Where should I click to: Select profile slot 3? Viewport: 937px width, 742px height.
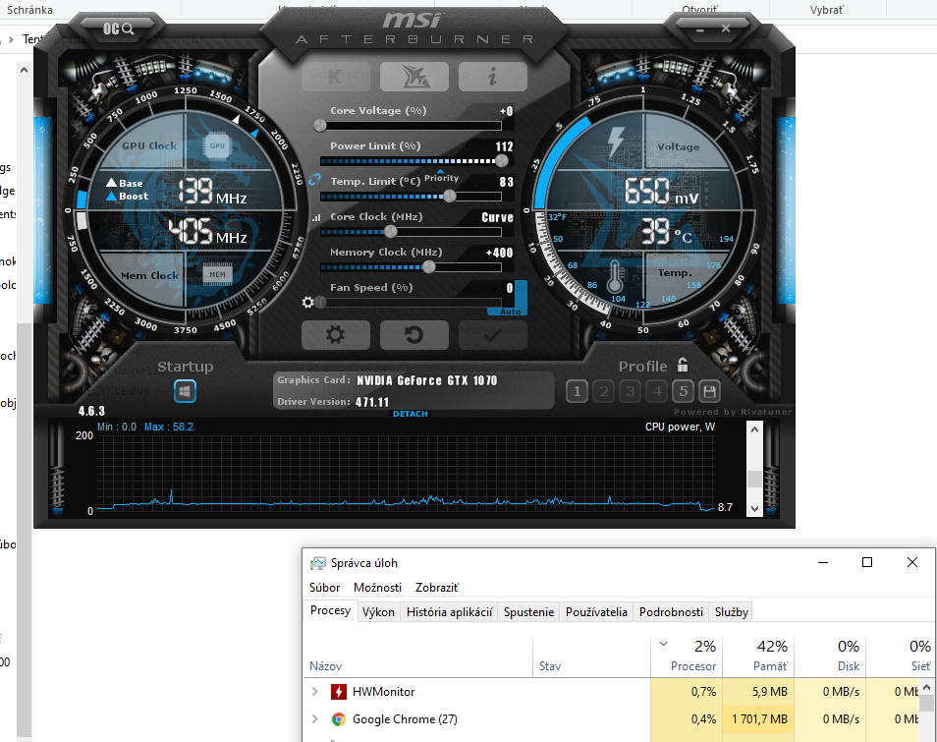coord(630,391)
